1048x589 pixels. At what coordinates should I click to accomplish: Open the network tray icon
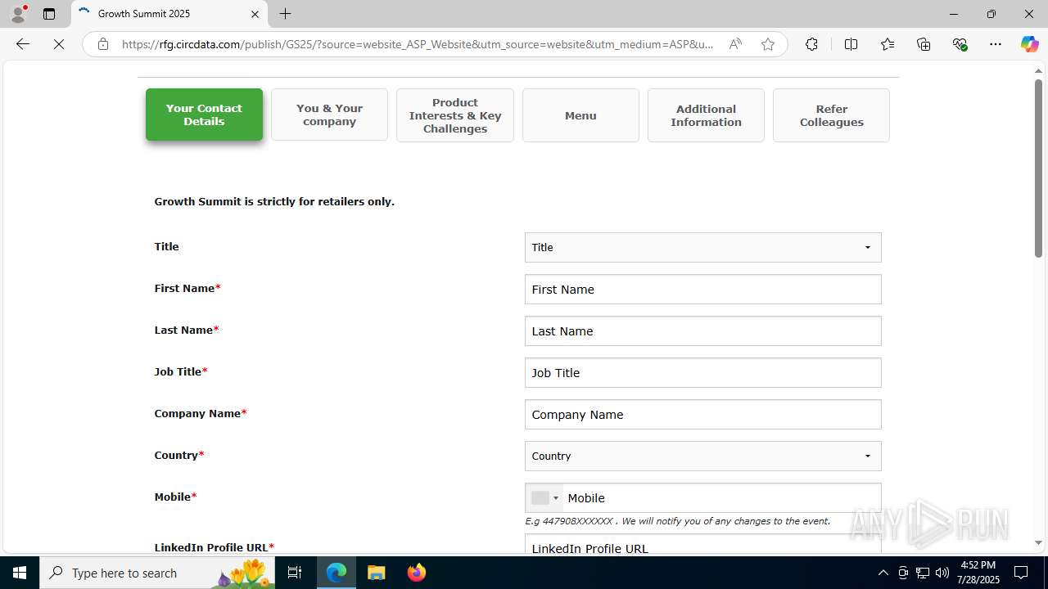pyautogui.click(x=923, y=573)
